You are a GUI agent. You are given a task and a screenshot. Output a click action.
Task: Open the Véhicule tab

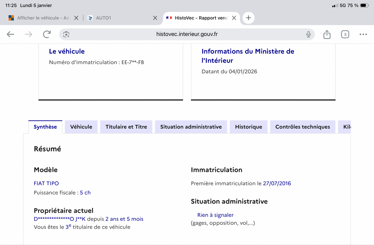(81, 127)
